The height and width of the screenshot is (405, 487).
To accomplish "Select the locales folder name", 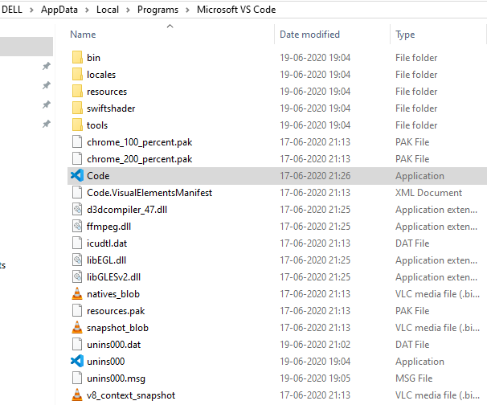I will tap(101, 75).
